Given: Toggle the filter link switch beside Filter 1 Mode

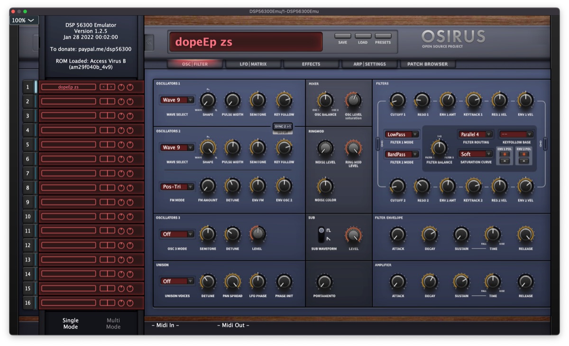Looking at the screenshot, I should pos(378,143).
